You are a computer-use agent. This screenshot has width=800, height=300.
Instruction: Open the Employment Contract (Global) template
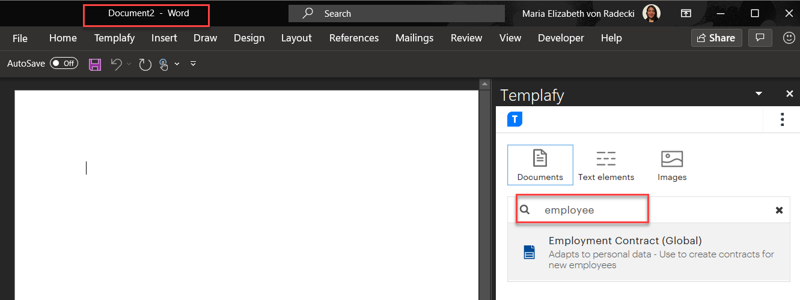[x=649, y=253]
